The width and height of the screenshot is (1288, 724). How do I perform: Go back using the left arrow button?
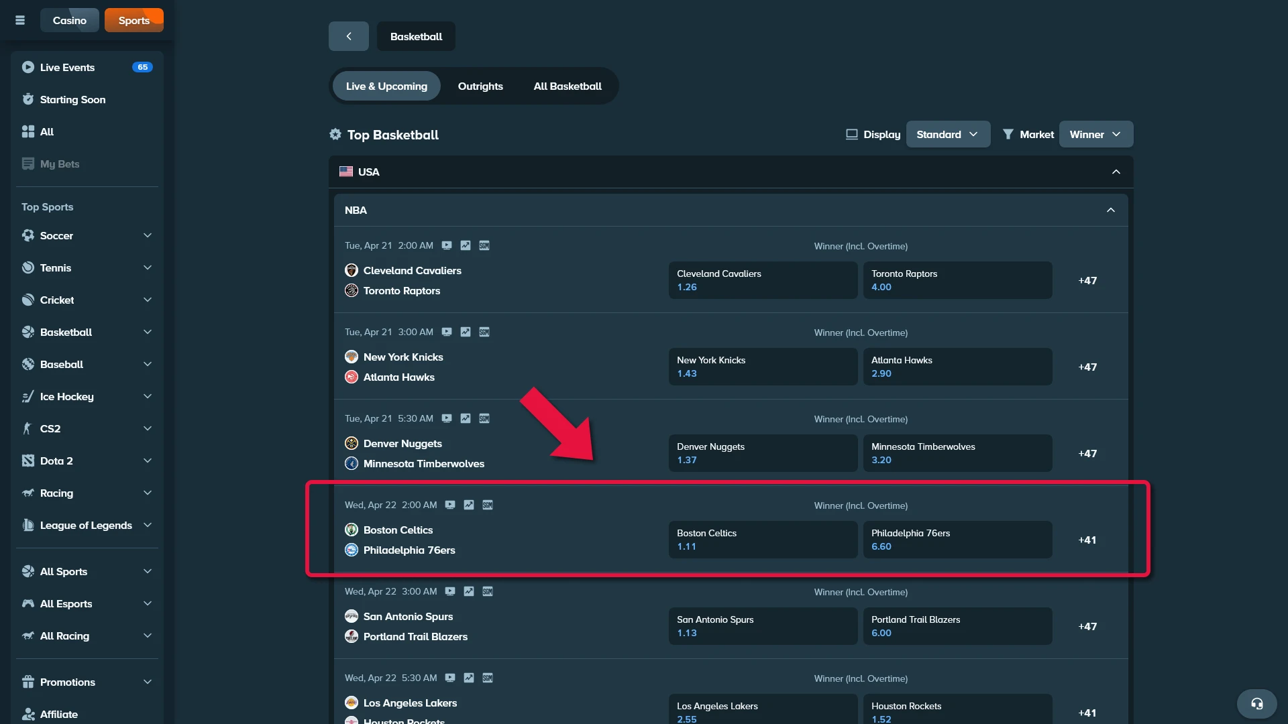point(349,36)
